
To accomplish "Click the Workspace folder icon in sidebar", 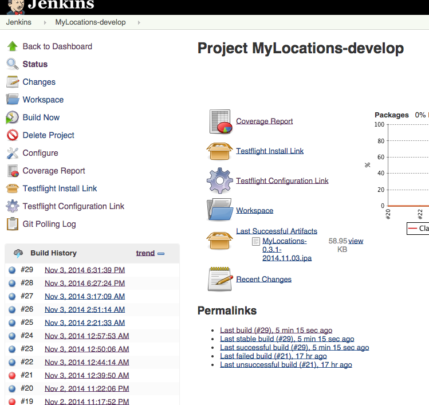I will tap(12, 99).
